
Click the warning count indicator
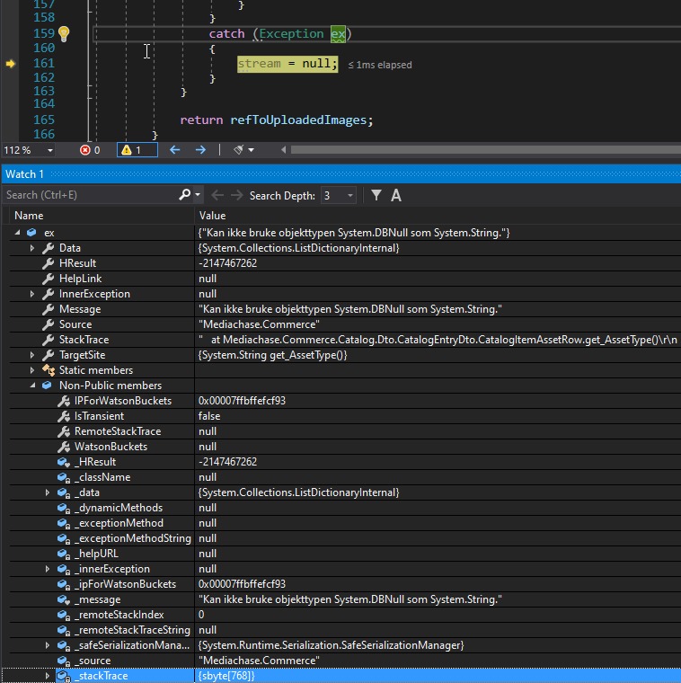pos(136,150)
